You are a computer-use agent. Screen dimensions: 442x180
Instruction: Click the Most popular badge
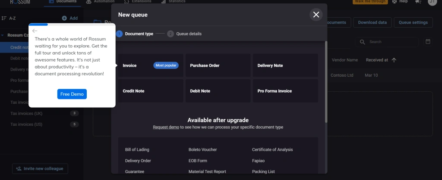point(166,65)
